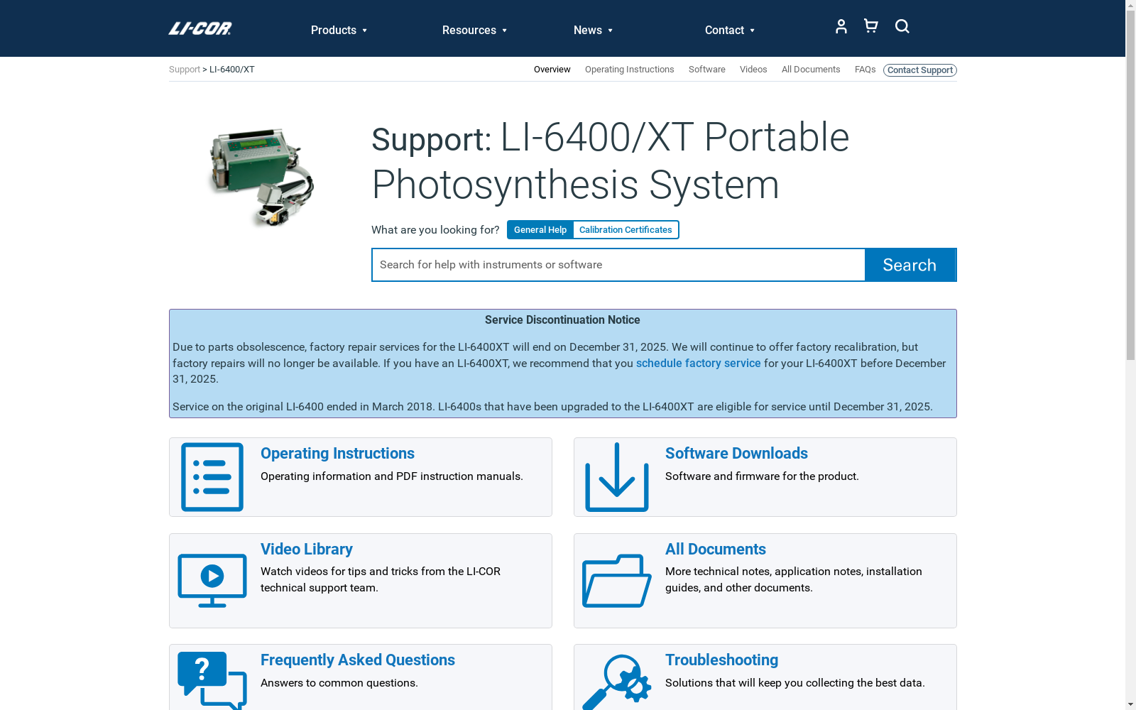This screenshot has width=1136, height=710.
Task: Click the magnifier search icon in header
Action: tap(902, 26)
